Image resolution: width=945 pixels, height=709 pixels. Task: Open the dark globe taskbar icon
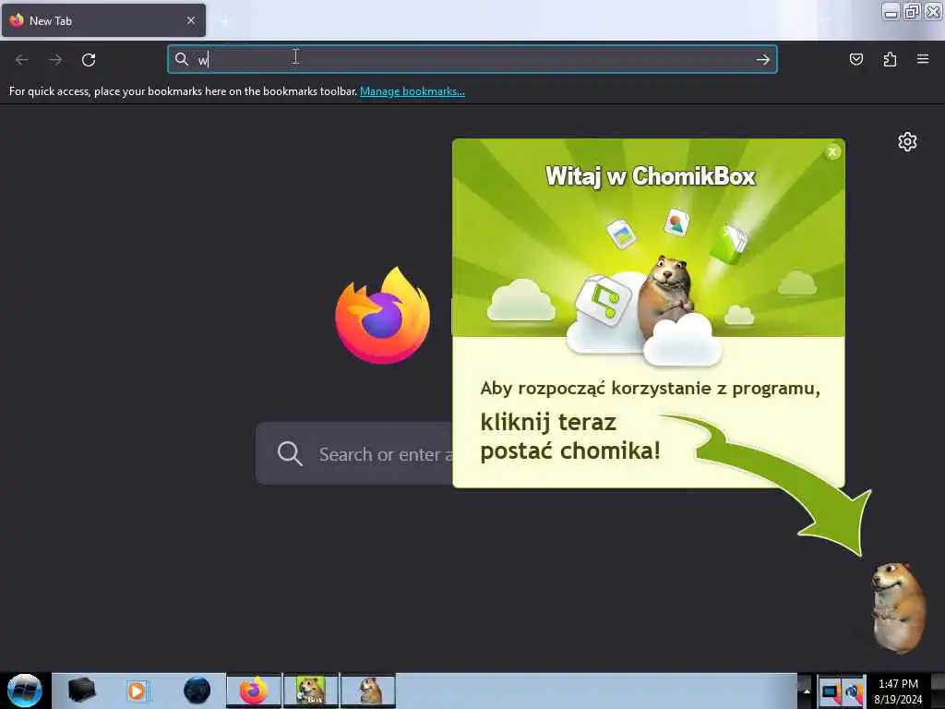[x=197, y=691]
